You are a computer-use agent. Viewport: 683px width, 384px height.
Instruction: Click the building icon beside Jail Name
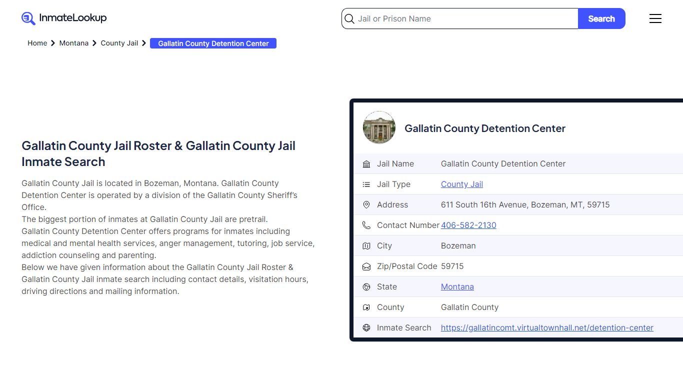coord(366,164)
